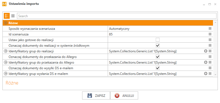Collapse the Różne category header
Screen dimensions: 220x103
click(x=6, y=23)
